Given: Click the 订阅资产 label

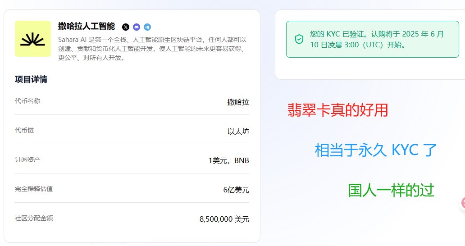Looking at the screenshot, I should (27, 160).
